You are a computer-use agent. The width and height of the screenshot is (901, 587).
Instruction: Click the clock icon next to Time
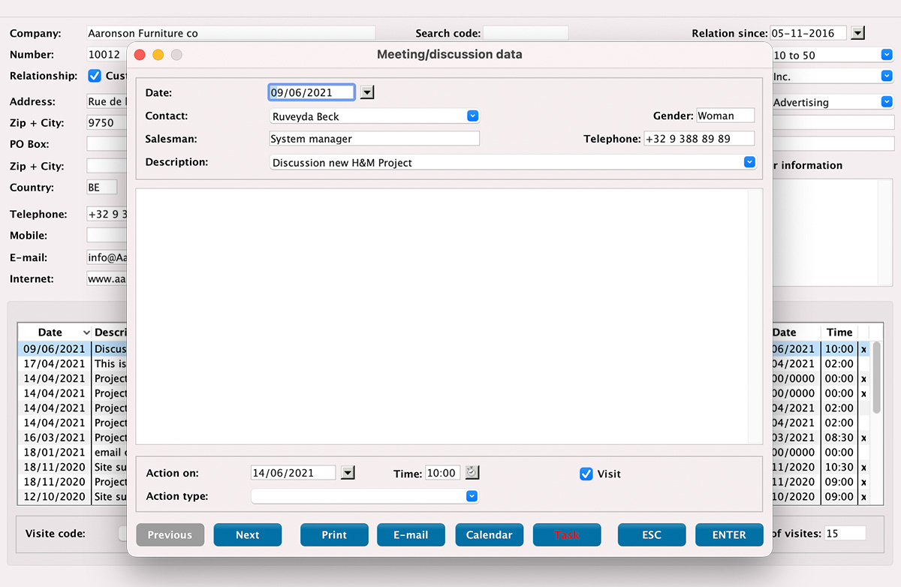point(472,472)
